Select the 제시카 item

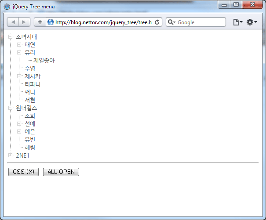point(33,76)
